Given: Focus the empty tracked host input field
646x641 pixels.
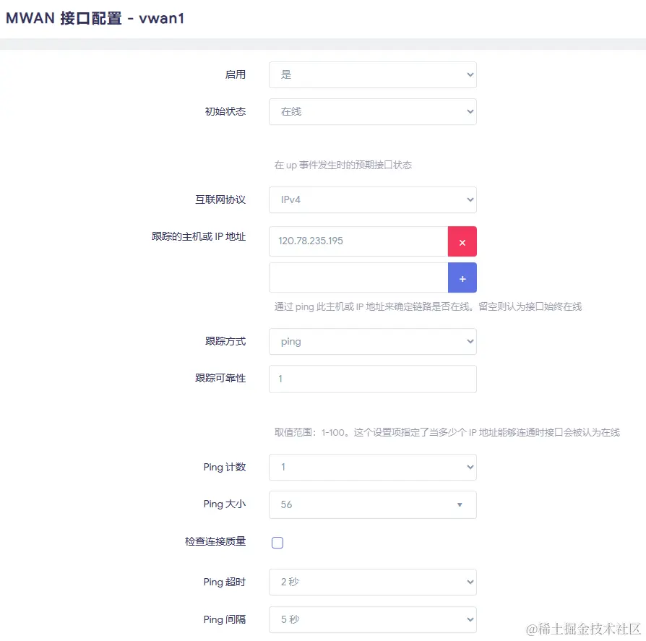Looking at the screenshot, I should tap(358, 278).
